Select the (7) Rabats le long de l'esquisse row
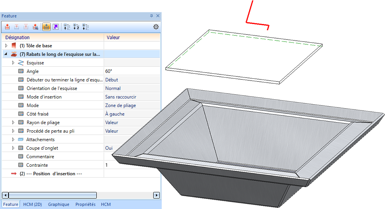 coord(81,54)
